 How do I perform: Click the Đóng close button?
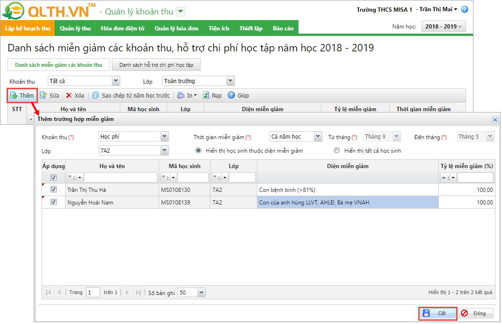click(476, 313)
